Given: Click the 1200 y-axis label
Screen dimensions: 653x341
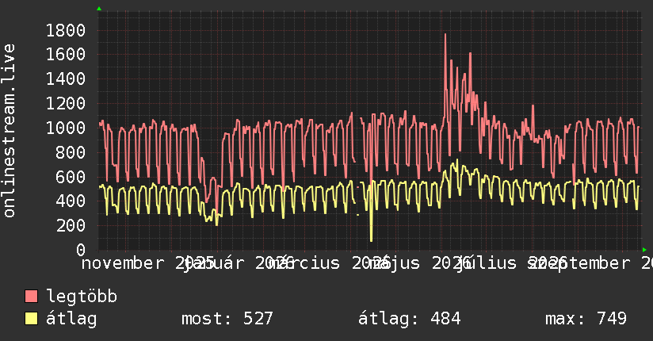Looking at the screenshot, I should coord(66,103).
